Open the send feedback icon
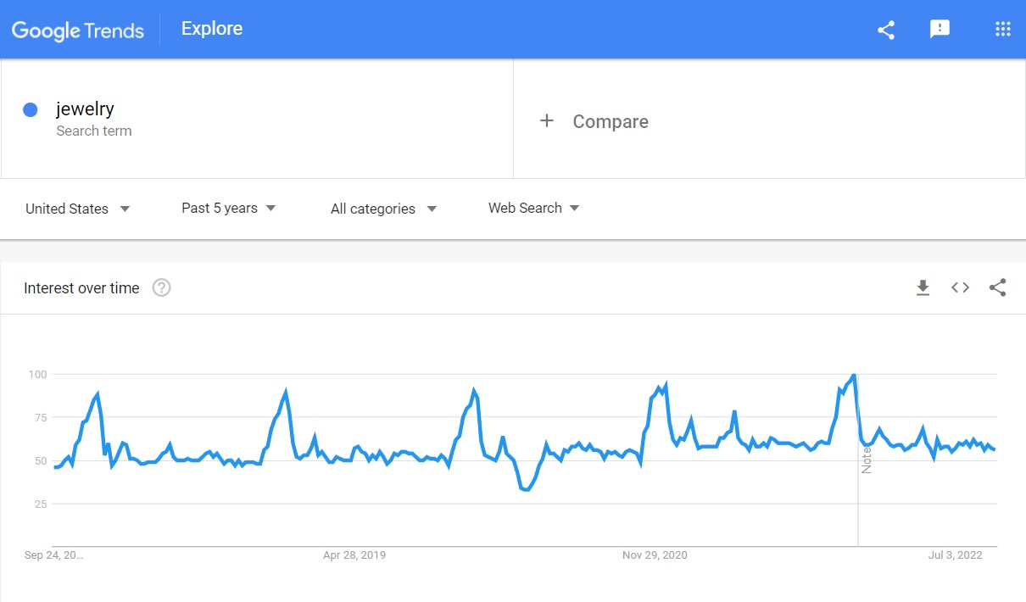 tap(940, 30)
